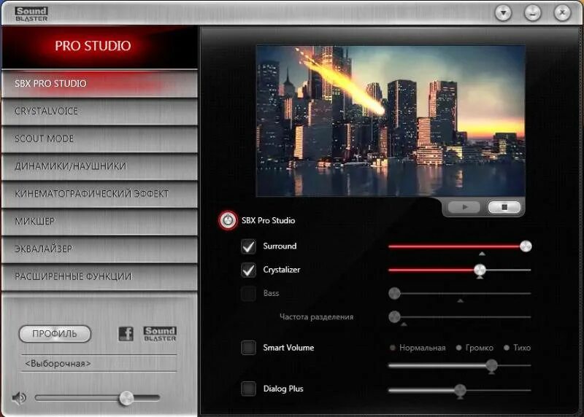Screen dimensions: 584x417
Task: Select the Нормальная radio option
Action: pyautogui.click(x=393, y=348)
